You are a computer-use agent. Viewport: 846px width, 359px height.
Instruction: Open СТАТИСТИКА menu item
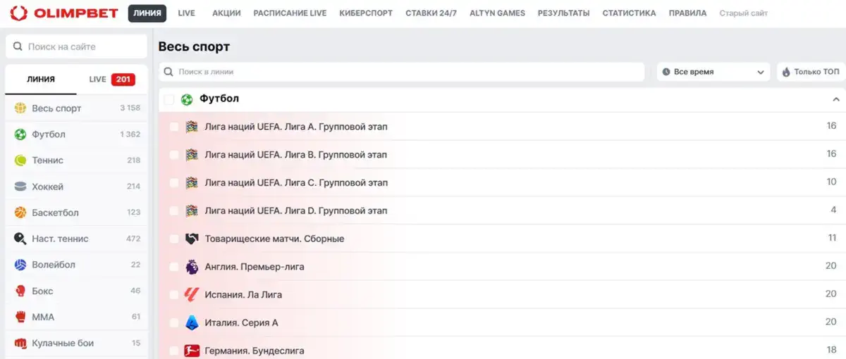[629, 13]
